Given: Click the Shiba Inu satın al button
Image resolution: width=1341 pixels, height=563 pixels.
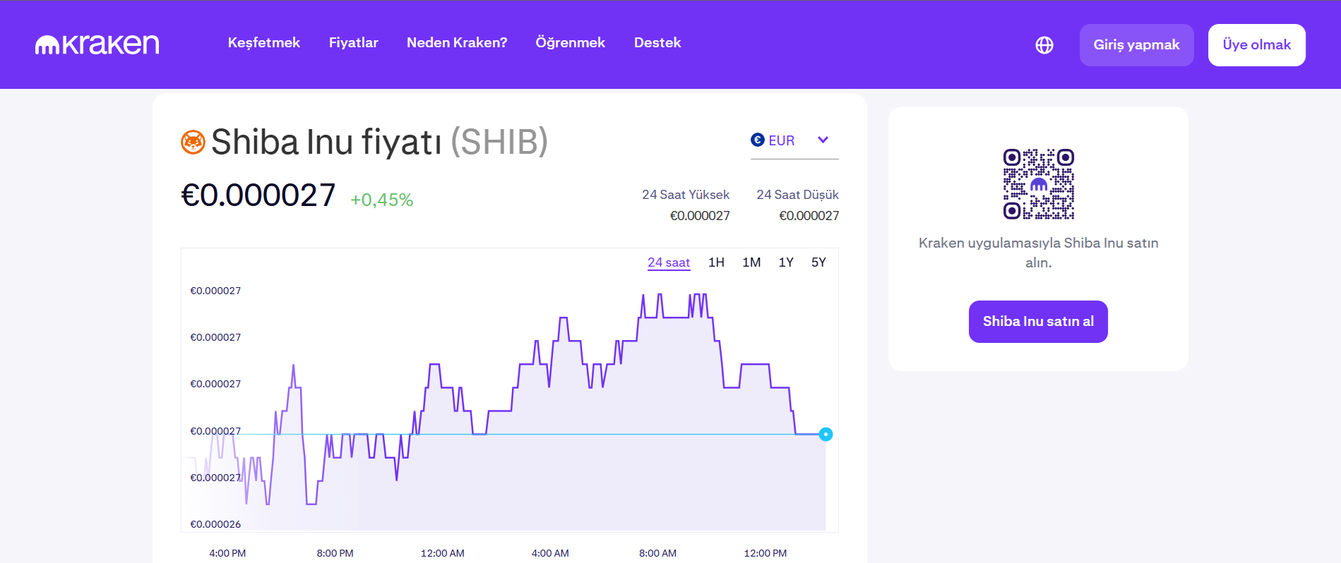Looking at the screenshot, I should (1038, 322).
